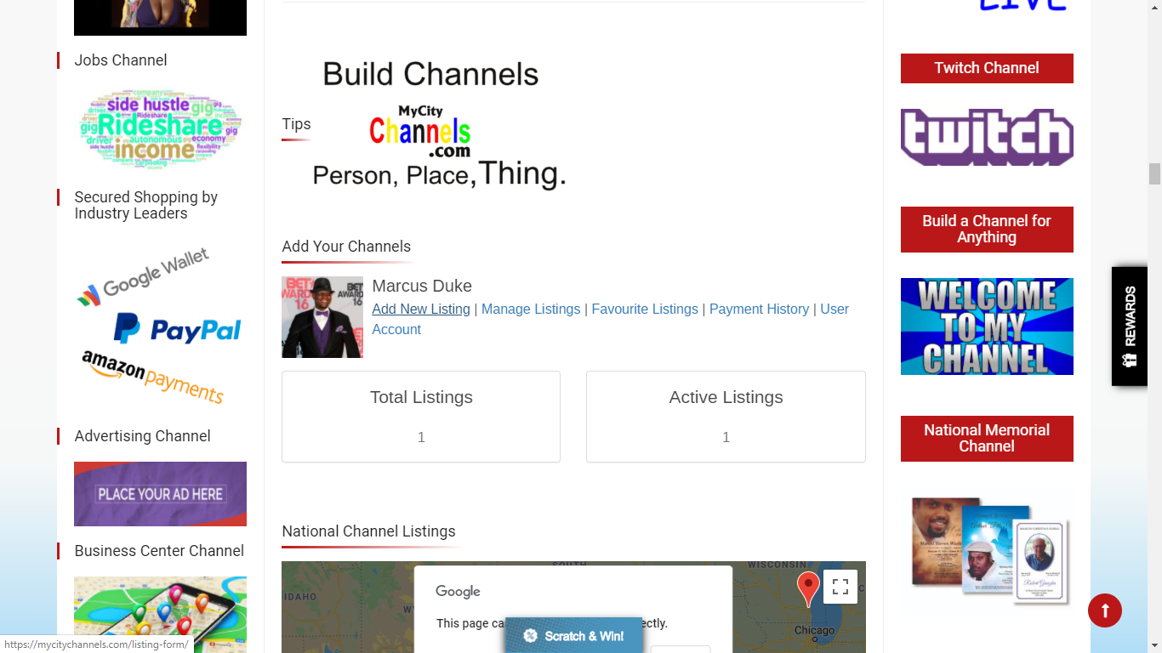Image resolution: width=1162 pixels, height=653 pixels.
Task: Click Build a Channel for Anything header
Action: [x=987, y=230]
